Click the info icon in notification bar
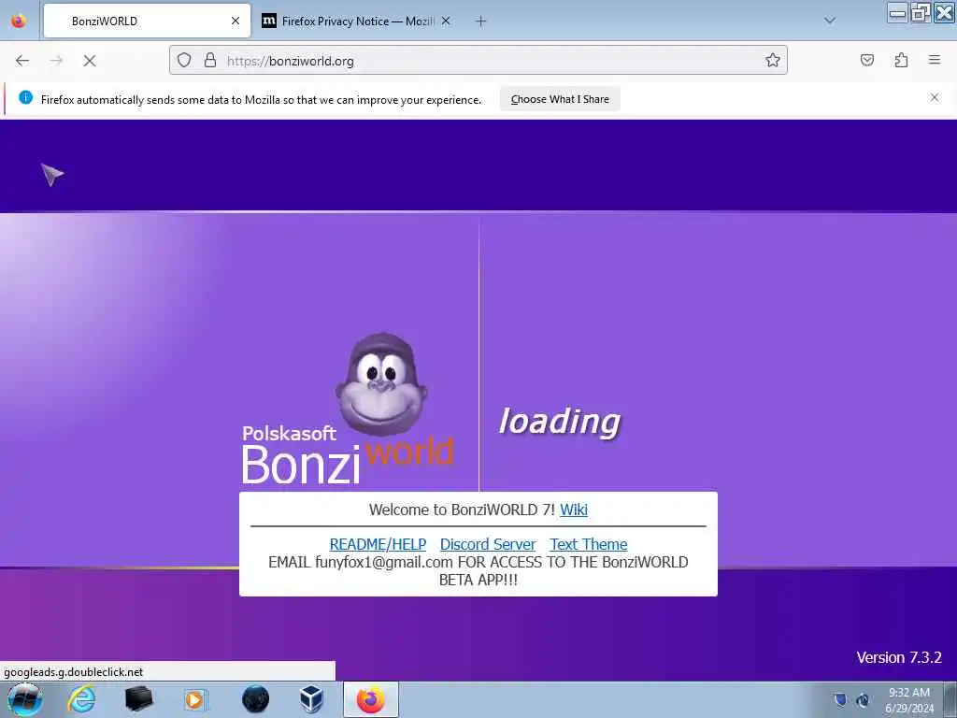Screen dimensions: 957x718 [x=25, y=97]
